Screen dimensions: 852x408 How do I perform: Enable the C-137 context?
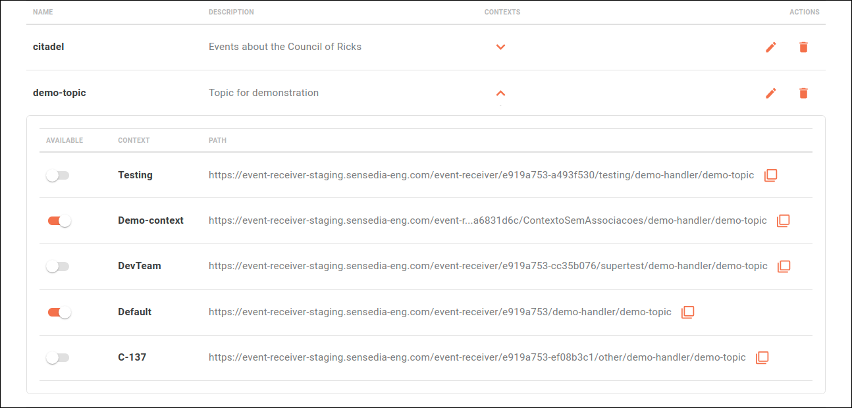tap(57, 357)
